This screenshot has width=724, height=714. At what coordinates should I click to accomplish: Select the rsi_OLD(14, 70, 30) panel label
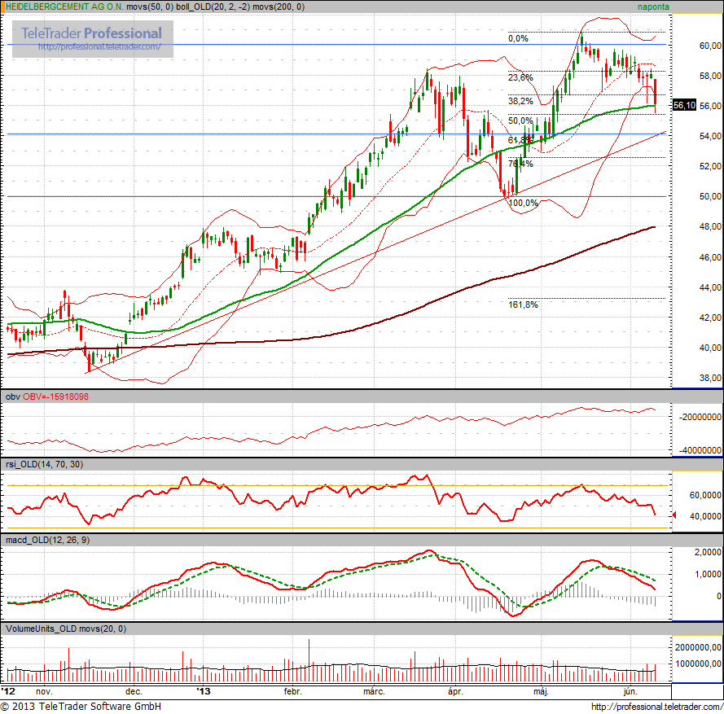[x=44, y=464]
